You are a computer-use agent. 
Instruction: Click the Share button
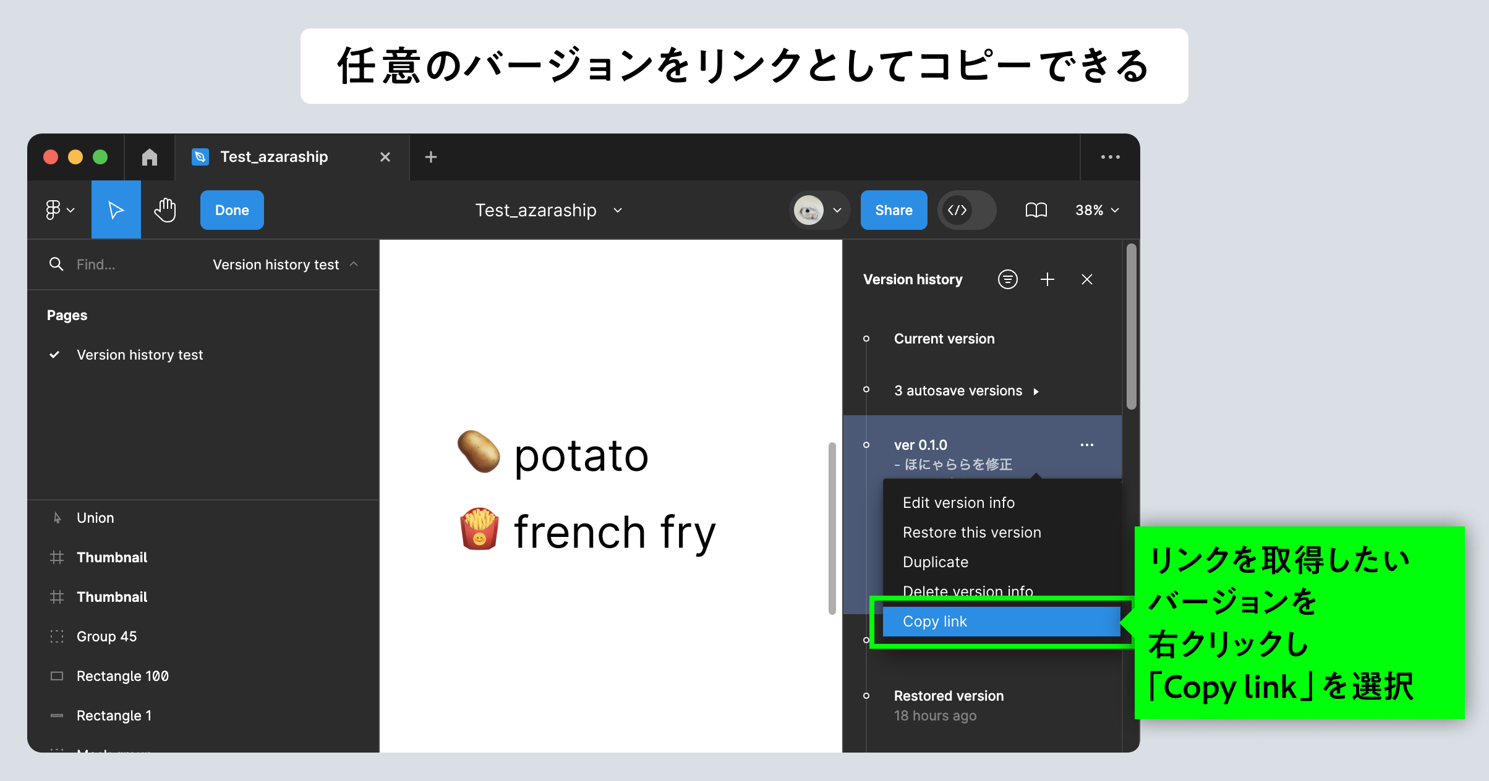[892, 209]
